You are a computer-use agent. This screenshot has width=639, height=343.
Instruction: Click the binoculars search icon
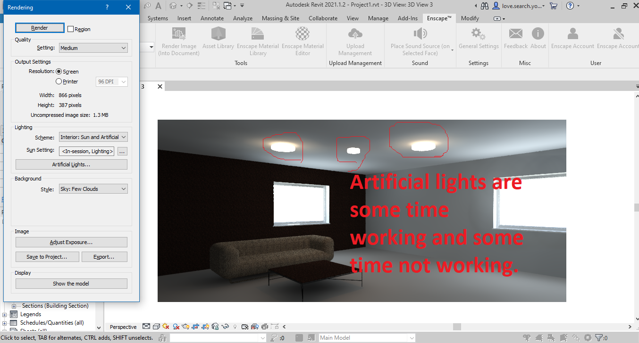pyautogui.click(x=485, y=6)
